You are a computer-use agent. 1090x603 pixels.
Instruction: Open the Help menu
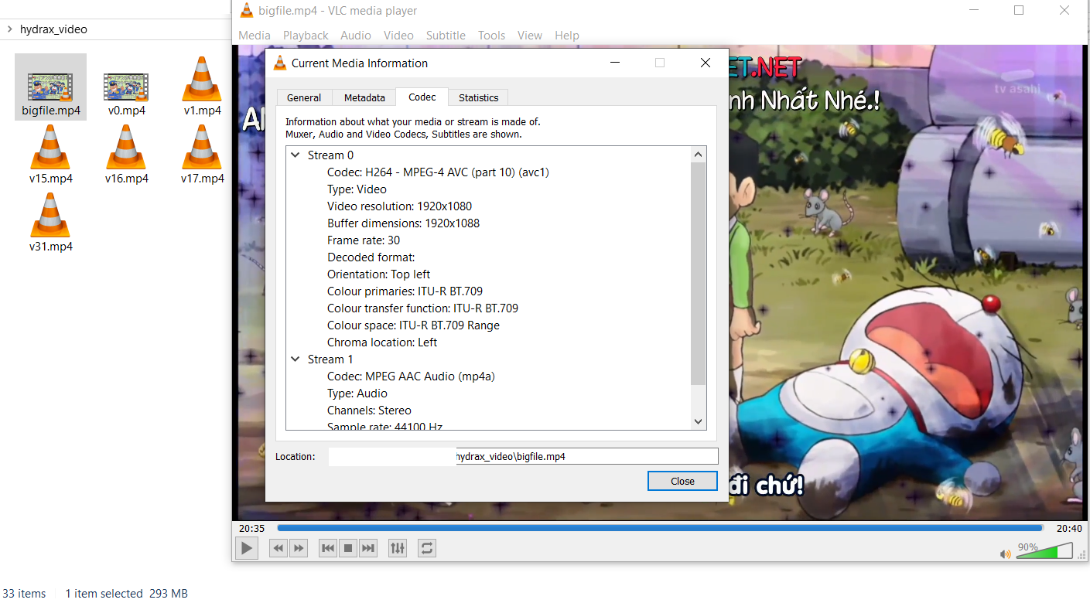pos(567,36)
